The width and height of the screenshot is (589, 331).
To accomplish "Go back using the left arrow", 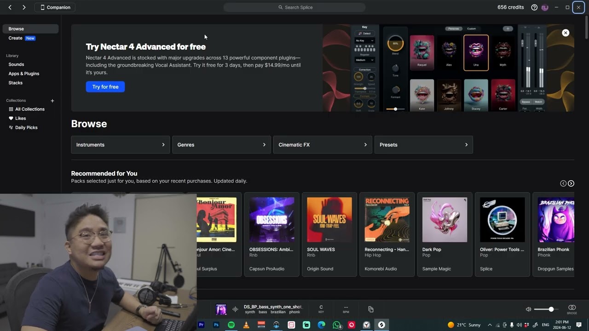I will (10, 7).
